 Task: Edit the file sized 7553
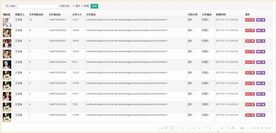pos(250,104)
